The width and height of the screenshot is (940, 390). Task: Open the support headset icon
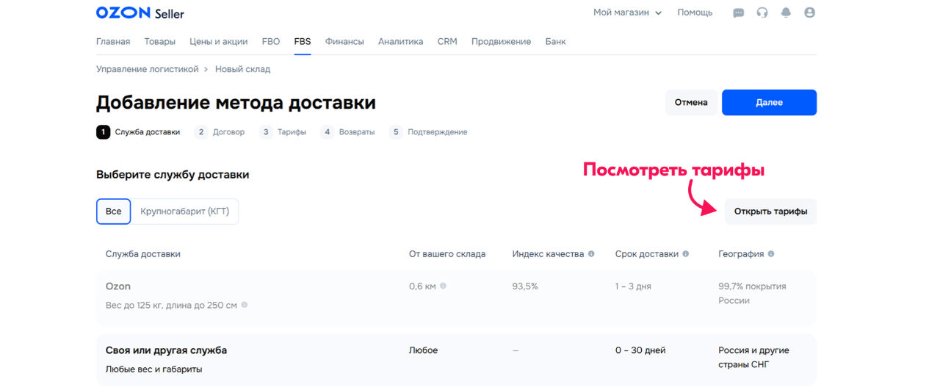[x=762, y=12]
